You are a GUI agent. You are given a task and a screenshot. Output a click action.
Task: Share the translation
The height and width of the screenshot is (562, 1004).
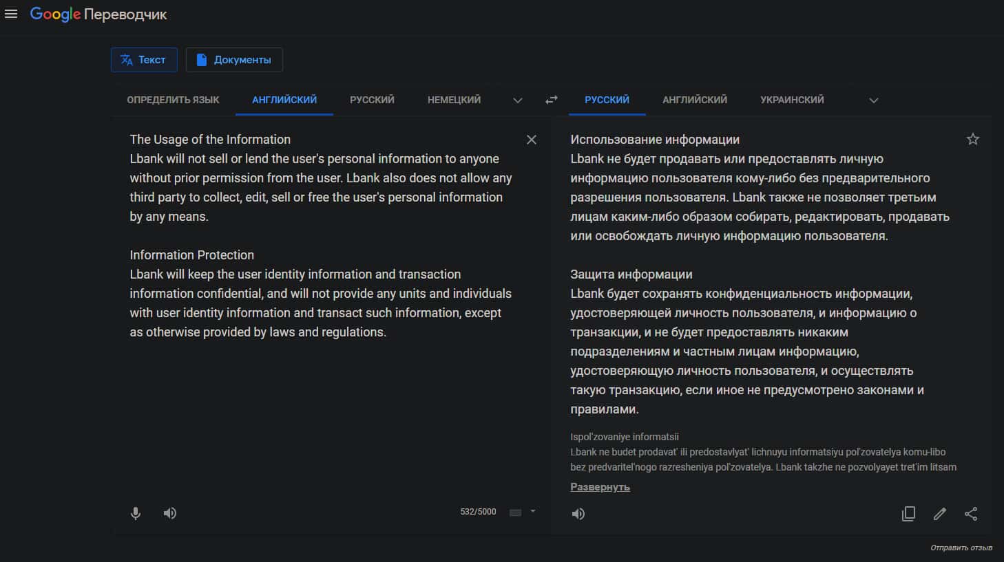coord(971,514)
